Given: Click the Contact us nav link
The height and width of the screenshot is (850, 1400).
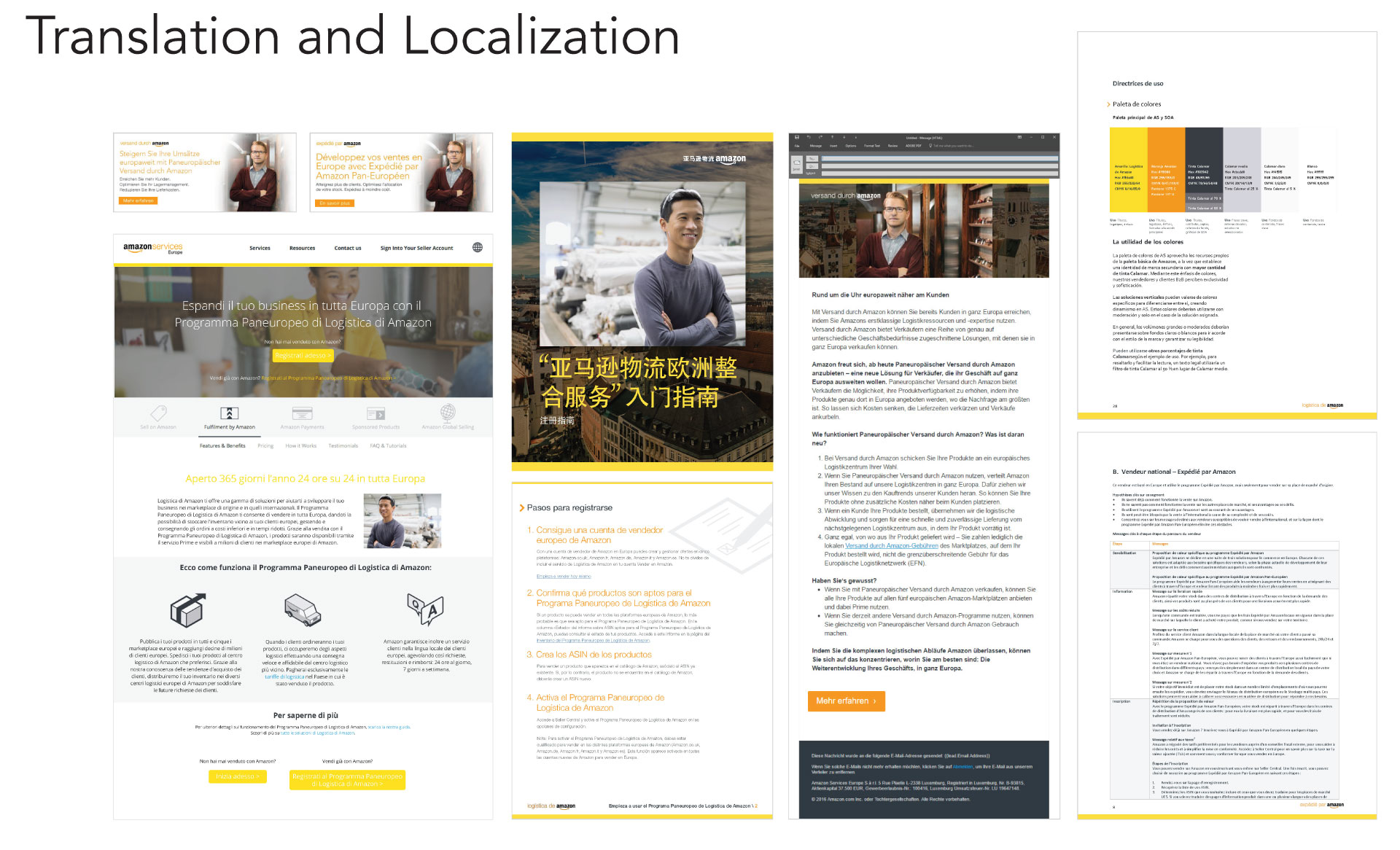Looking at the screenshot, I should pos(348,248).
